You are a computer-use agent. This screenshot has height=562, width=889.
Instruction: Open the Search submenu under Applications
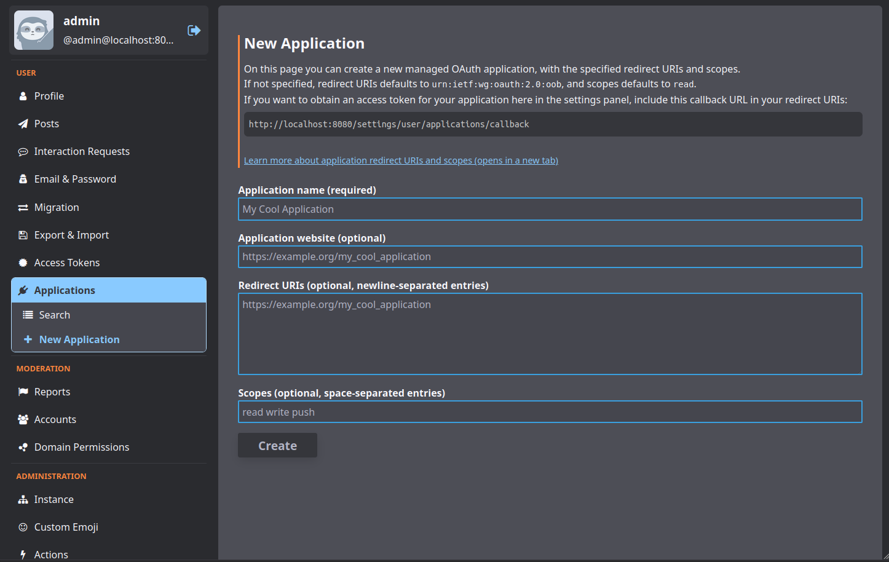click(55, 315)
